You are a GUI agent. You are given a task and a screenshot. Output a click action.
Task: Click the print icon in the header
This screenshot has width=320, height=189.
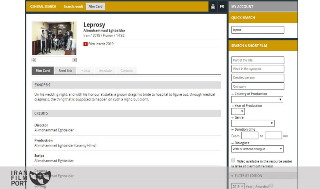213,6
